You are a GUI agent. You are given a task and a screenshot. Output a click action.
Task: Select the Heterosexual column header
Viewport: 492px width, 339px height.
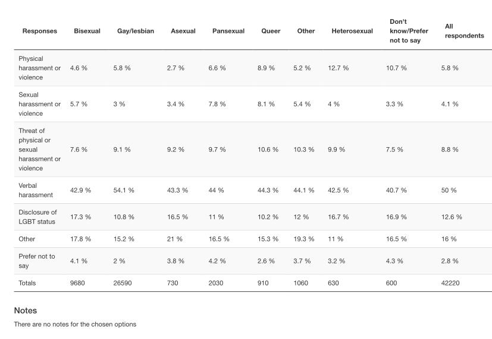click(x=352, y=31)
